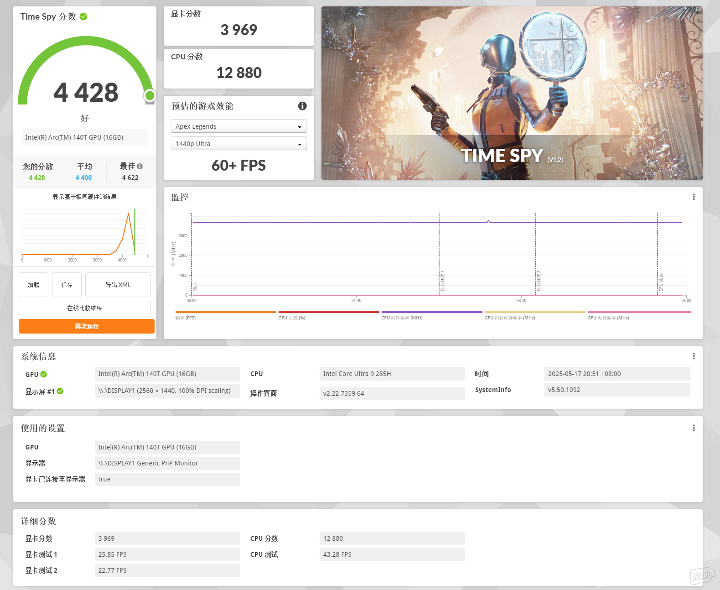This screenshot has height=590, width=720.
Task: Click the 显示基于相同硬件的结果 label
Action: click(x=84, y=197)
